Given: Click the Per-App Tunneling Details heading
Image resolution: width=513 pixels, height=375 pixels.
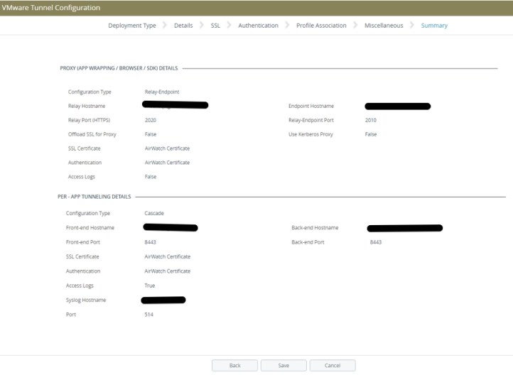Looking at the screenshot, I should 96,196.
